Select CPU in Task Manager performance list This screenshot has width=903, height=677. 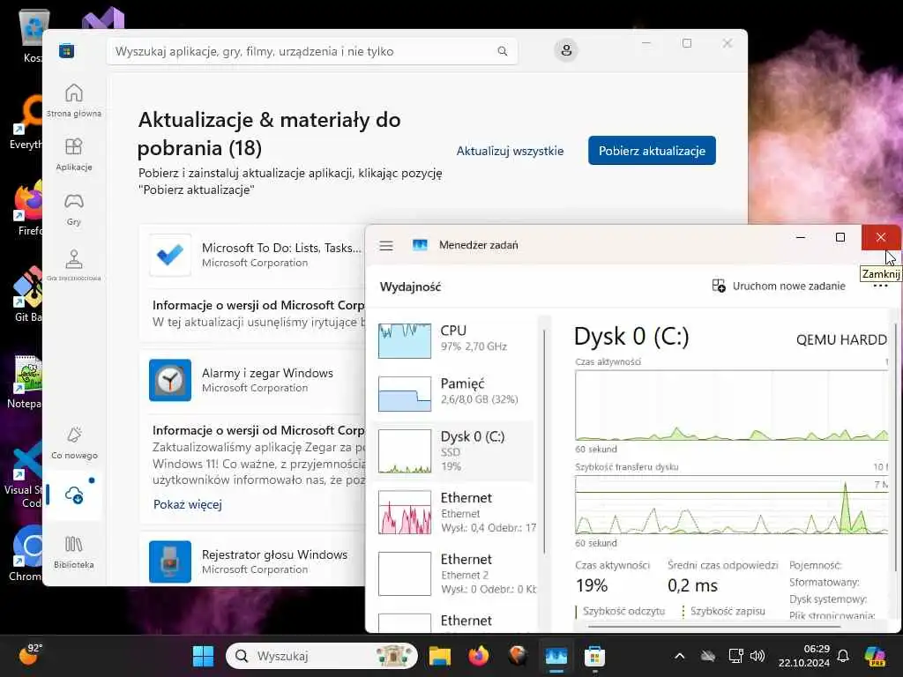tap(455, 339)
